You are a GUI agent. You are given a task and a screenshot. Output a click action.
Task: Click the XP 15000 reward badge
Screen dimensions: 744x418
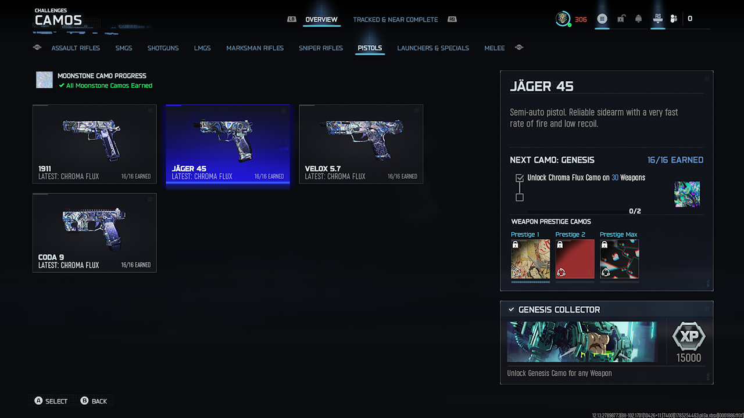[x=689, y=343]
